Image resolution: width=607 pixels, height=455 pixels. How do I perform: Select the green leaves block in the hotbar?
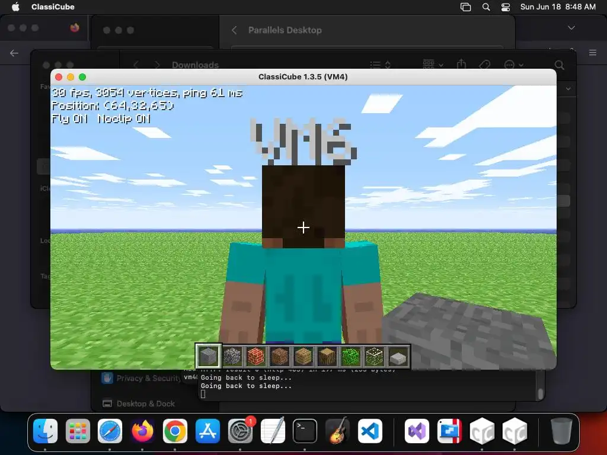click(351, 356)
